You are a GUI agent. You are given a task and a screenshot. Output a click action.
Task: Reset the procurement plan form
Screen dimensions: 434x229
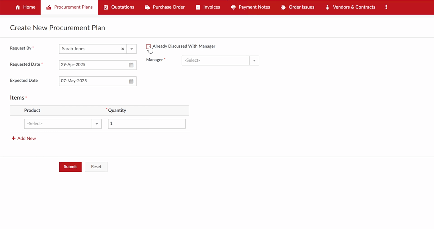coord(96,167)
